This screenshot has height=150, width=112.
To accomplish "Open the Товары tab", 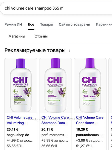I will tap(46, 24).
